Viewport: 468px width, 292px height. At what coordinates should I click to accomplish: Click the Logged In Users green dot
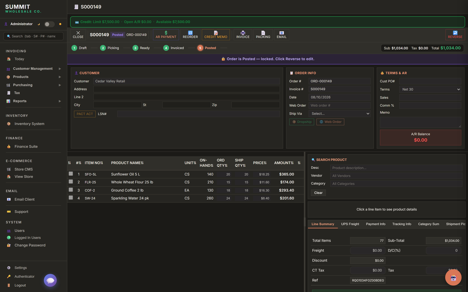(9, 238)
